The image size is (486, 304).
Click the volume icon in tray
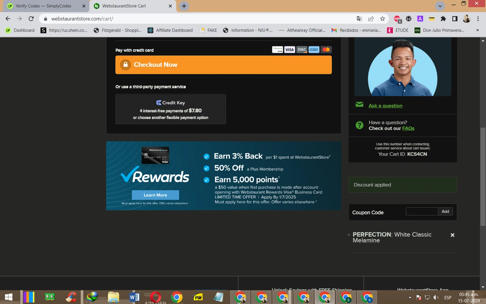[436, 297]
